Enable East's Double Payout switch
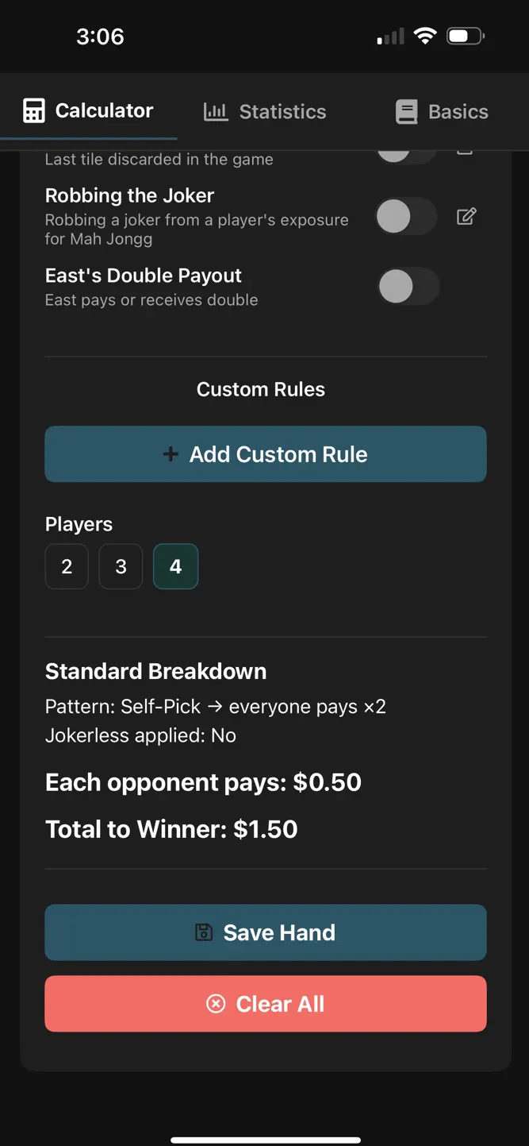This screenshot has height=1146, width=529. (408, 287)
